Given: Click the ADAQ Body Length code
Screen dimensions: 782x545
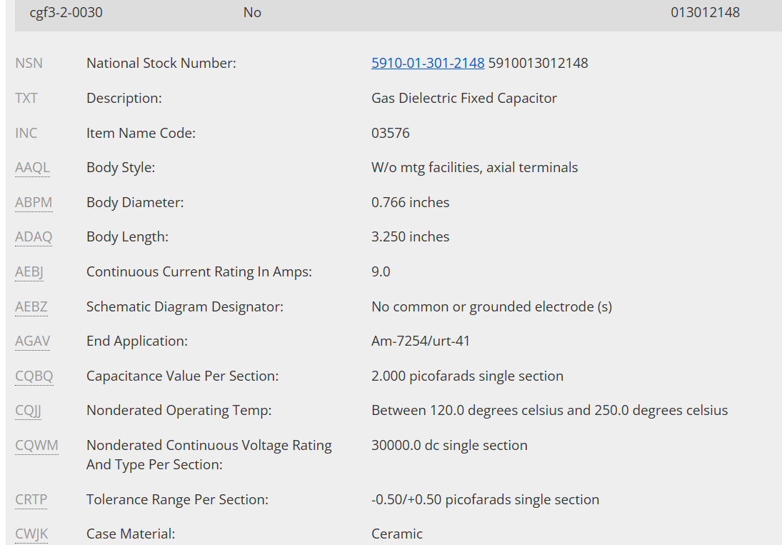Looking at the screenshot, I should 34,237.
